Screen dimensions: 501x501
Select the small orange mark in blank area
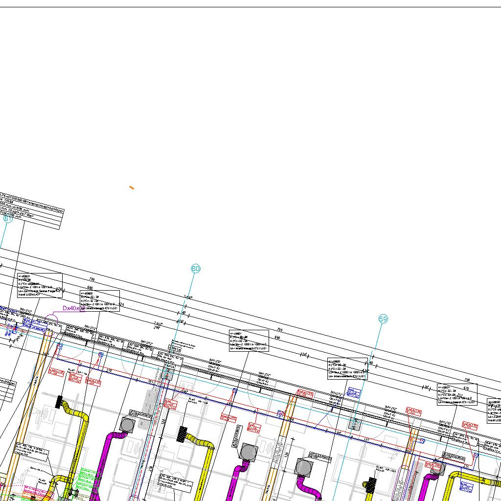tap(132, 188)
